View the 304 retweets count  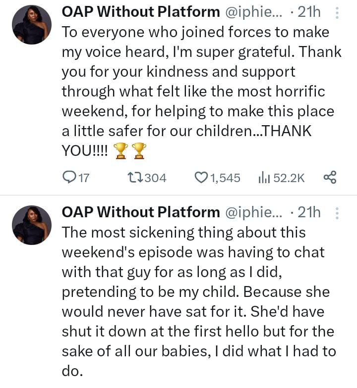click(x=156, y=178)
